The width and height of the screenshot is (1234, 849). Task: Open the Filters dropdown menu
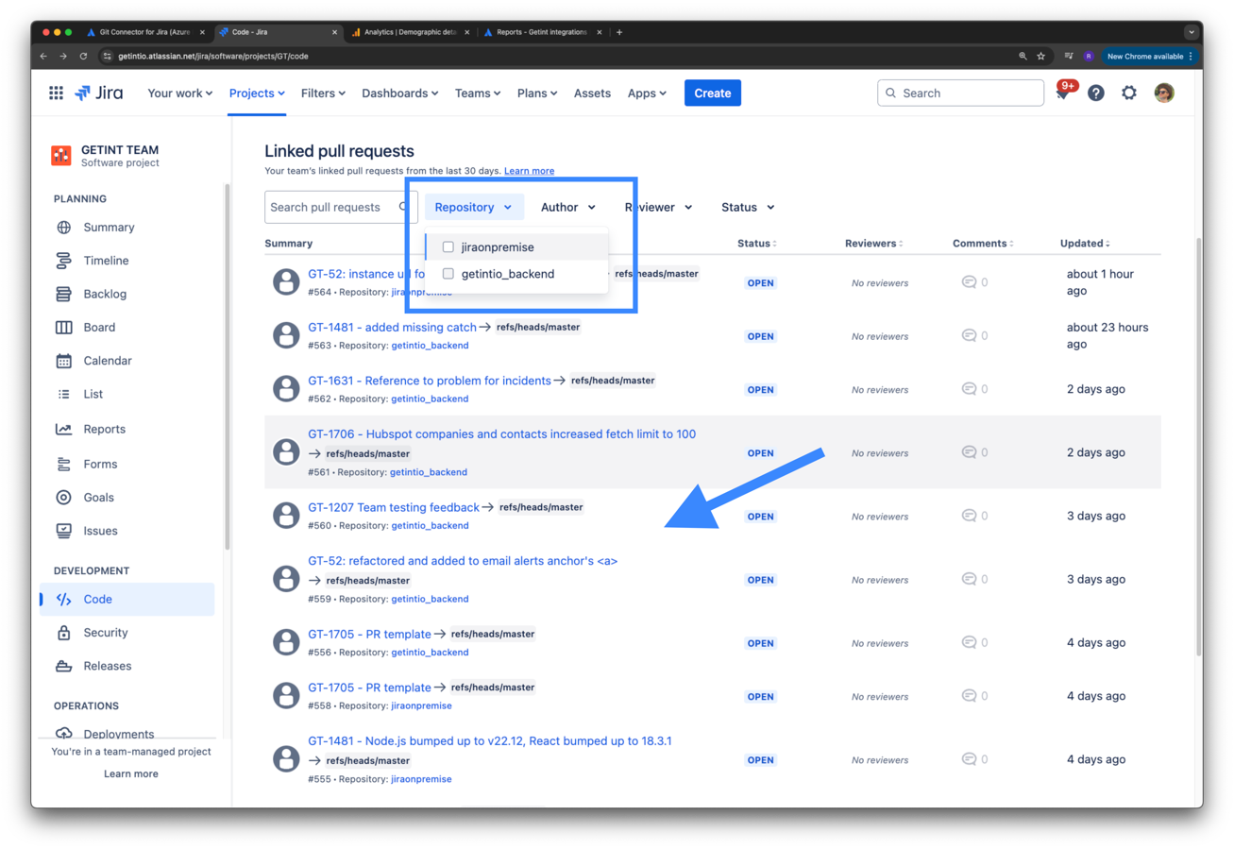pyautogui.click(x=323, y=93)
